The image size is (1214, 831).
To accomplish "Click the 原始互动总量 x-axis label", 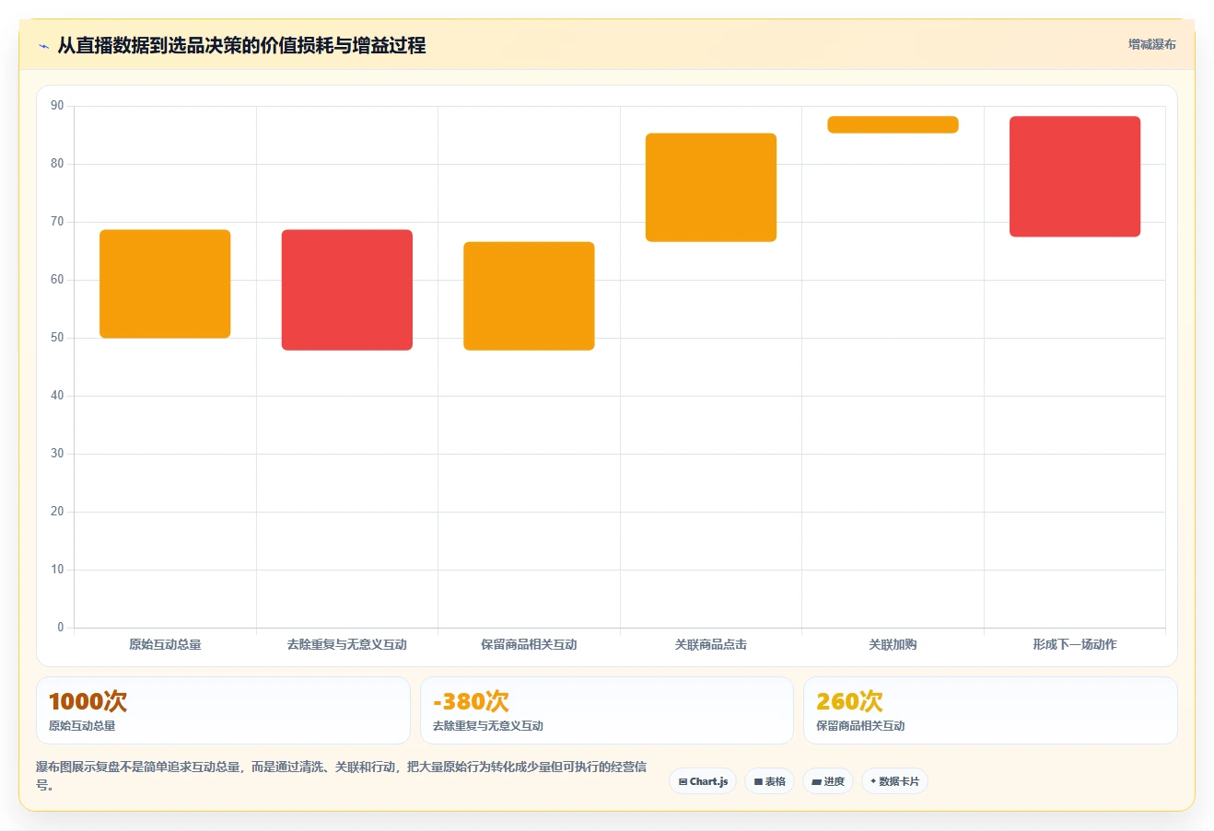I will click(165, 645).
